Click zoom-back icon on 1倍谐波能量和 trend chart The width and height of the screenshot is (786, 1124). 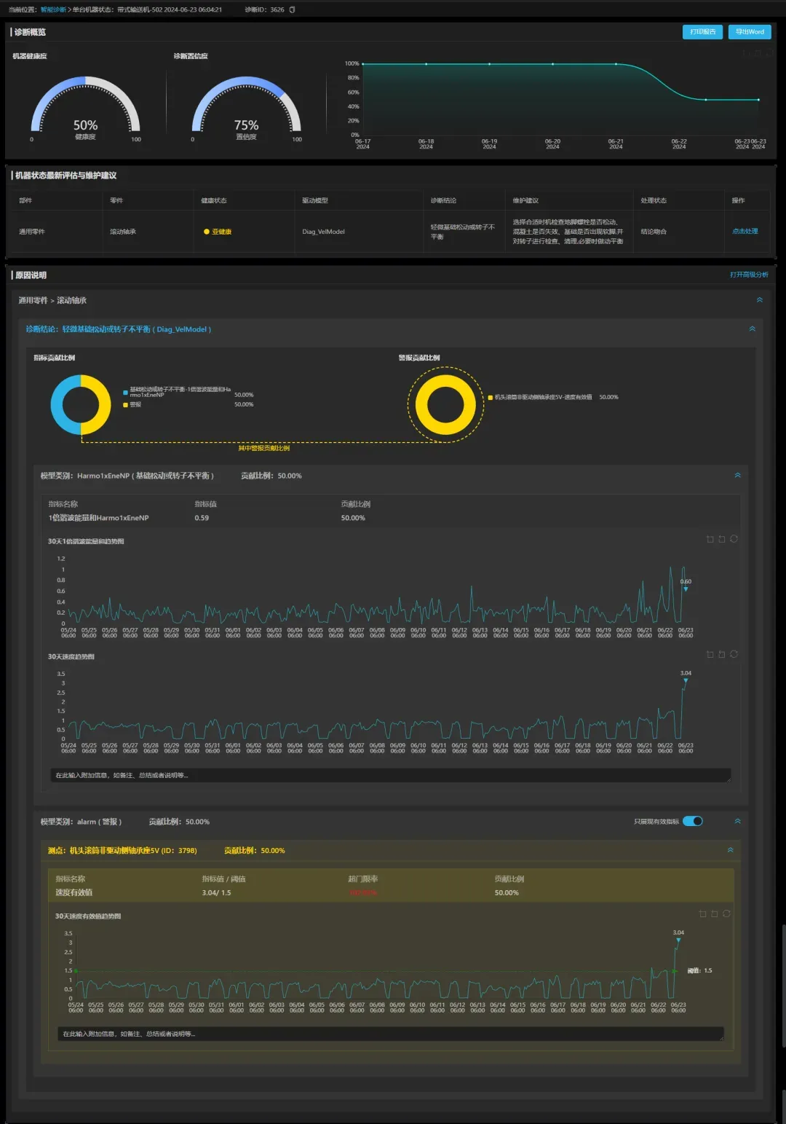click(x=721, y=539)
